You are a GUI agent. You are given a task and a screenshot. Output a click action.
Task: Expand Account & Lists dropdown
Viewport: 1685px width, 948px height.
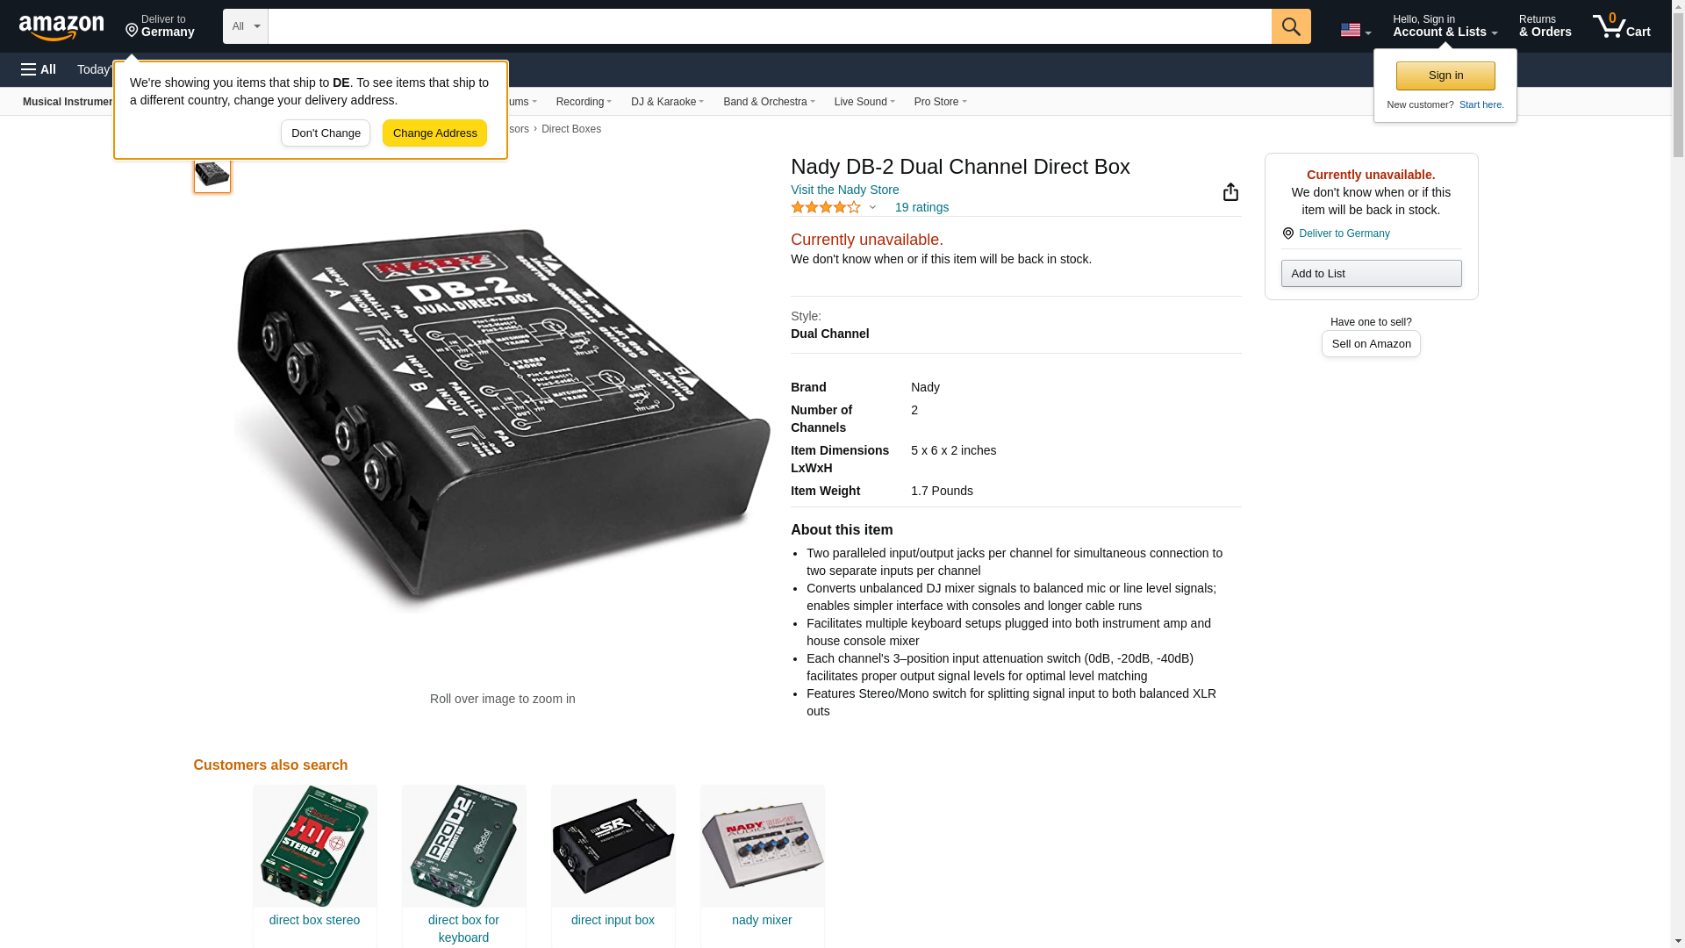coord(1445,26)
